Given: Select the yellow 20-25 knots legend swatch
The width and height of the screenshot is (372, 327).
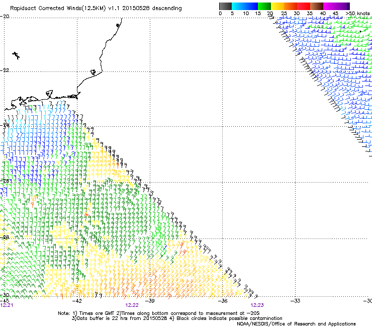Looking at the screenshot, I should click(277, 6).
